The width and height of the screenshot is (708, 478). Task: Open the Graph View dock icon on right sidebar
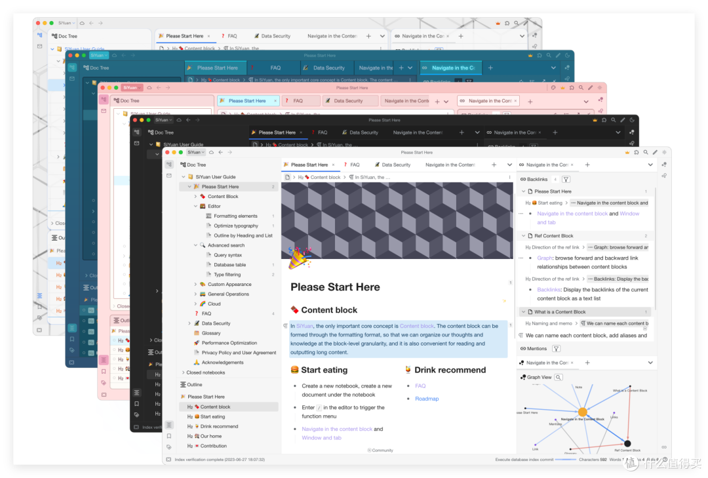(664, 165)
